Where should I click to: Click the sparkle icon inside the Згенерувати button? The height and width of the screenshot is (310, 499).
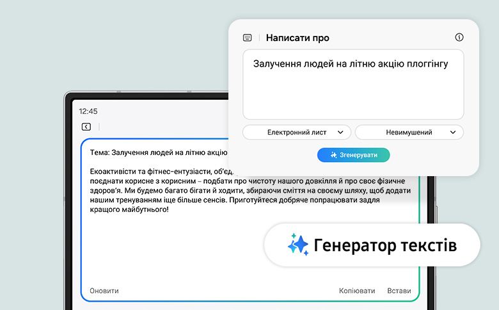tap(333, 155)
